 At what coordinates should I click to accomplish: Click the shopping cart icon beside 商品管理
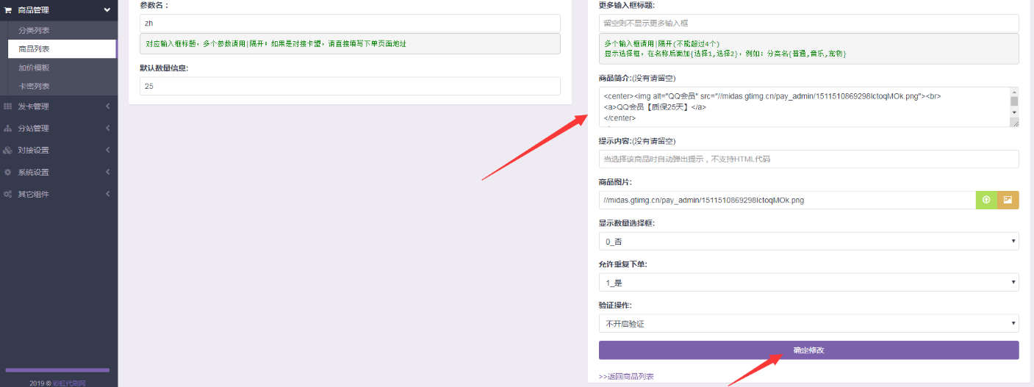tap(9, 10)
